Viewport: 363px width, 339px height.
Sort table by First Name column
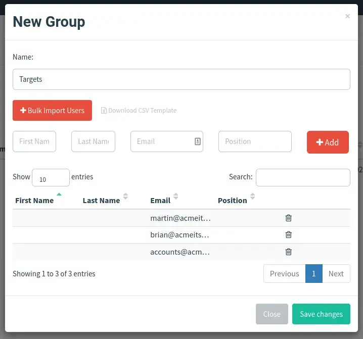(34, 201)
